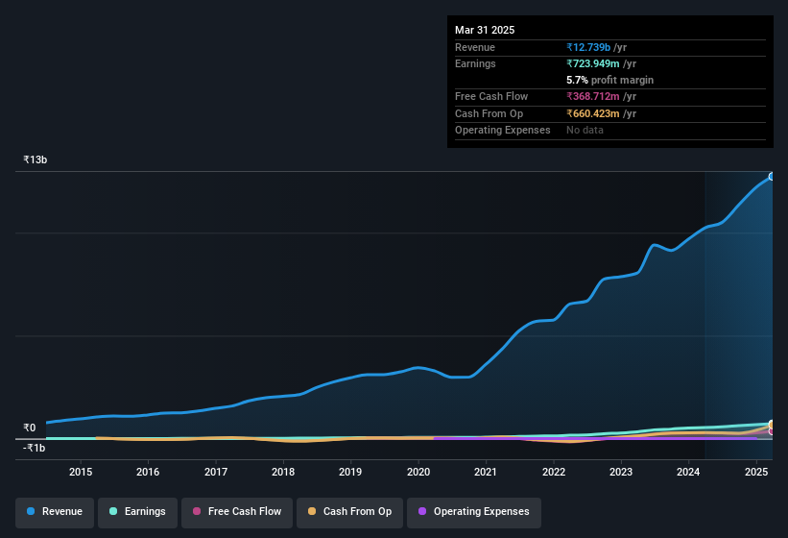Toggle the Earnings legend series
This screenshot has height=538, width=788.
coord(137,512)
